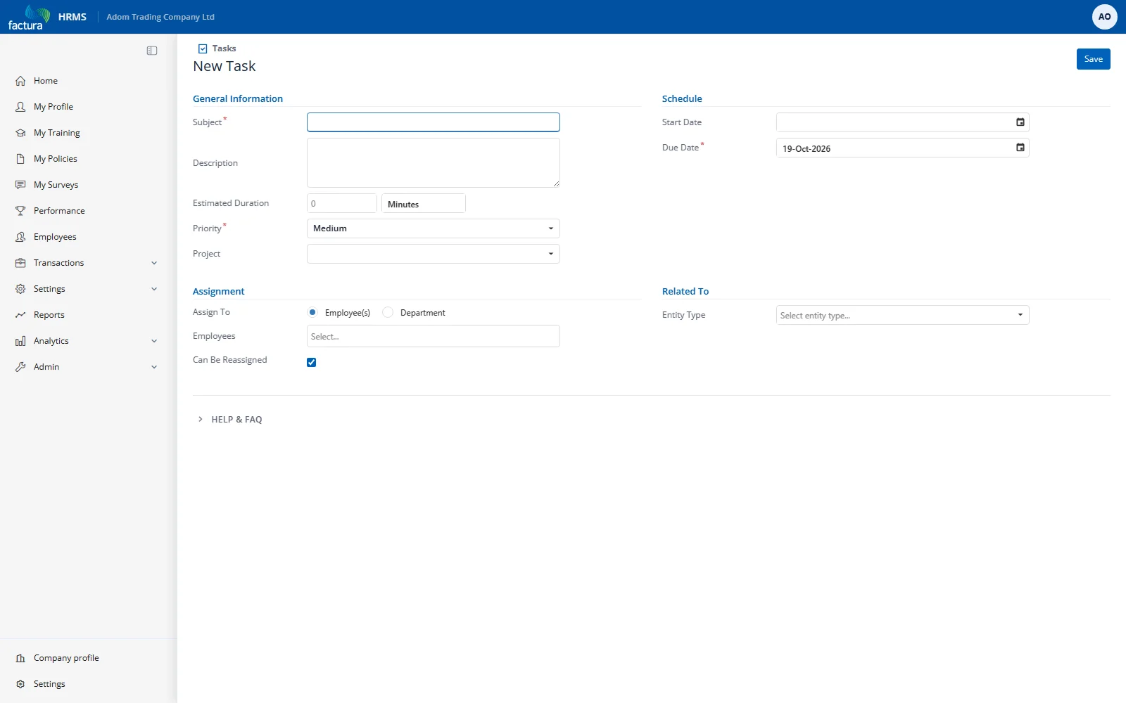Open the Project dropdown

pyautogui.click(x=434, y=254)
